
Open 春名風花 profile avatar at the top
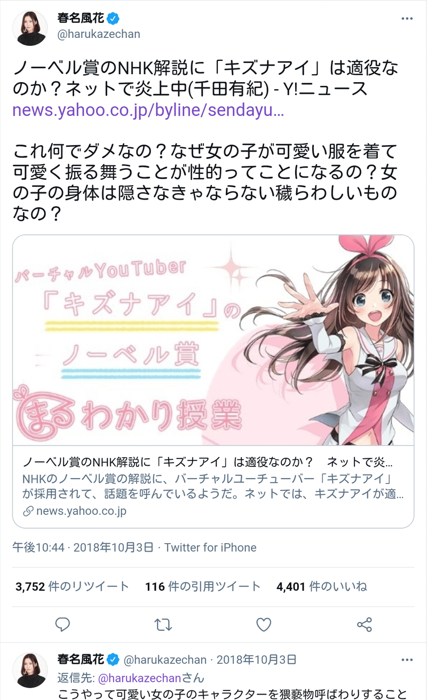(x=32, y=27)
